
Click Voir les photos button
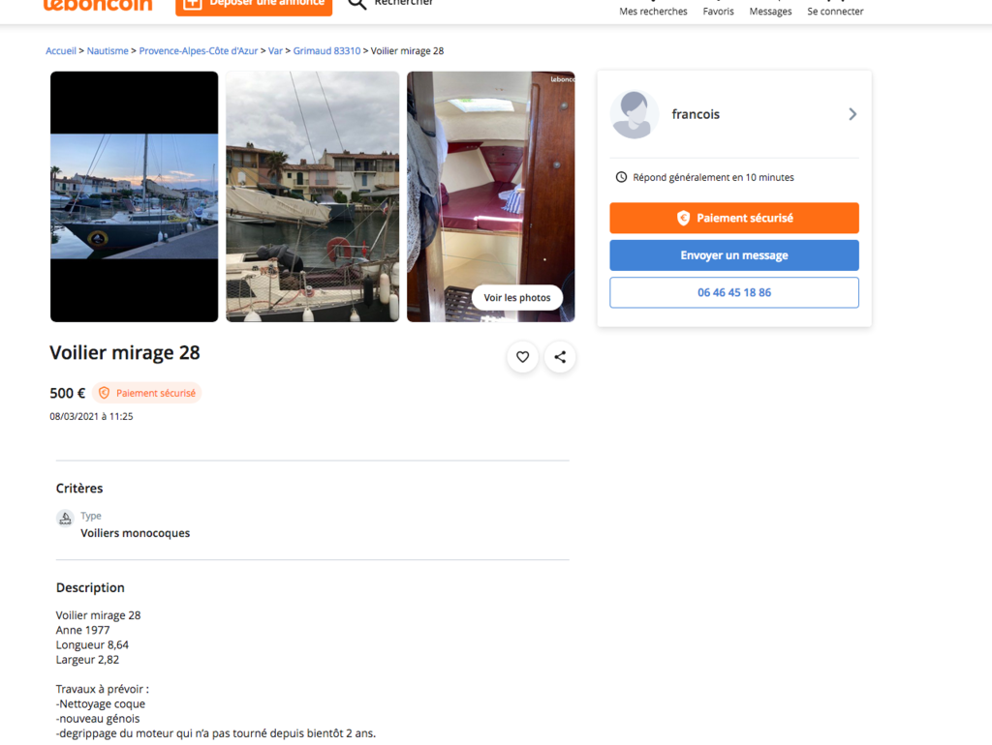517,298
